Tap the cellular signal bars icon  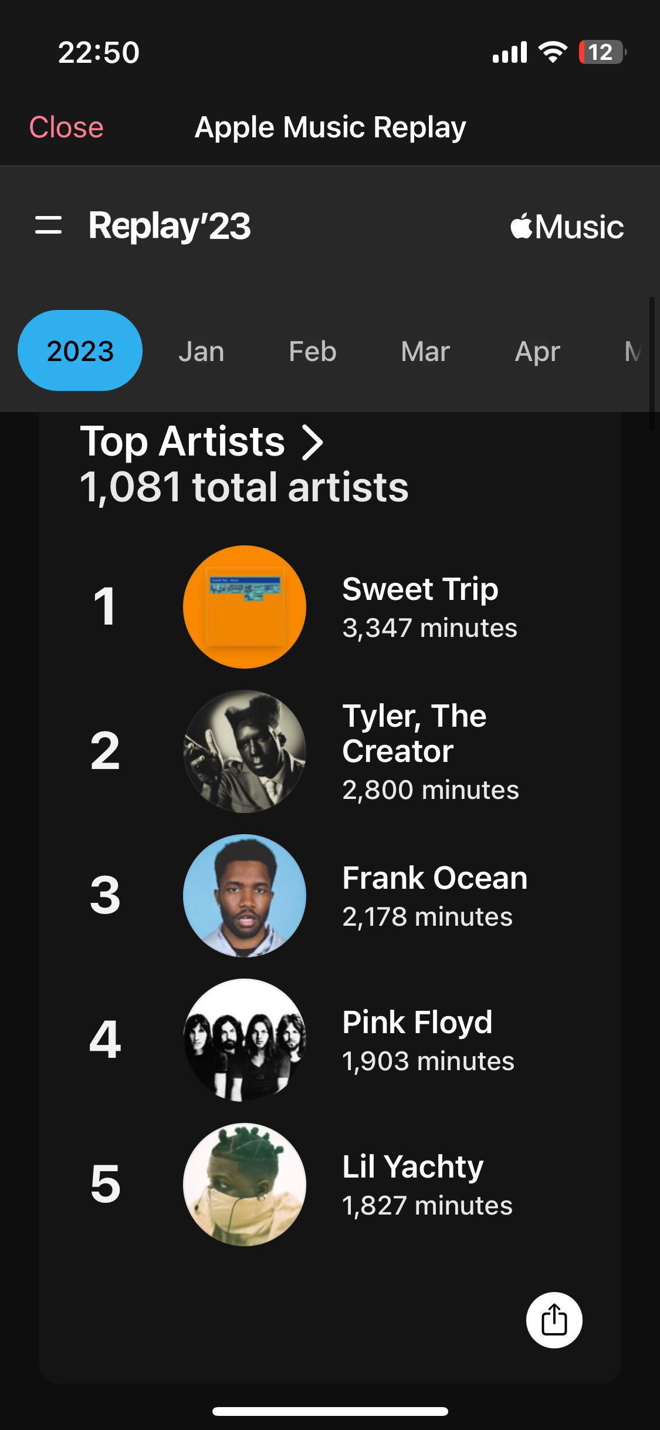509,52
